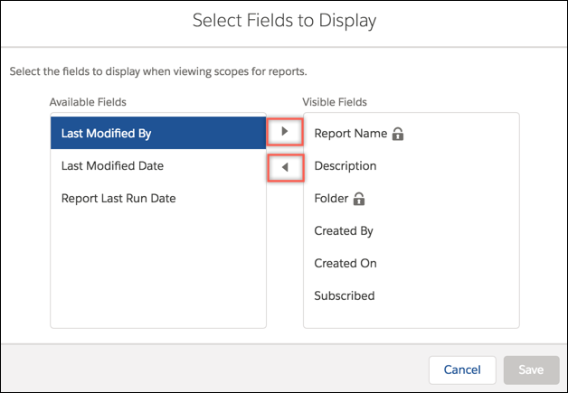Select Last Modified Date field
The width and height of the screenshot is (568, 393).
[158, 165]
